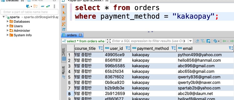Select the payment_method column header
Viewport: 234px width, 100px height.
click(153, 48)
